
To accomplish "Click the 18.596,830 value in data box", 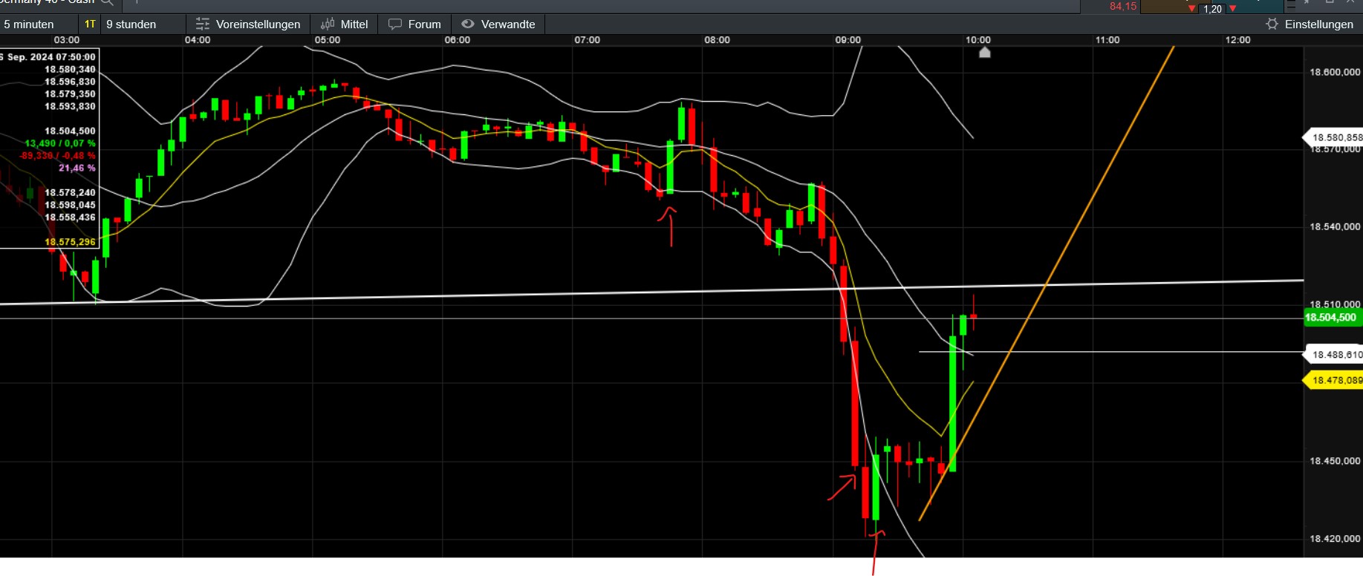I will pos(70,82).
